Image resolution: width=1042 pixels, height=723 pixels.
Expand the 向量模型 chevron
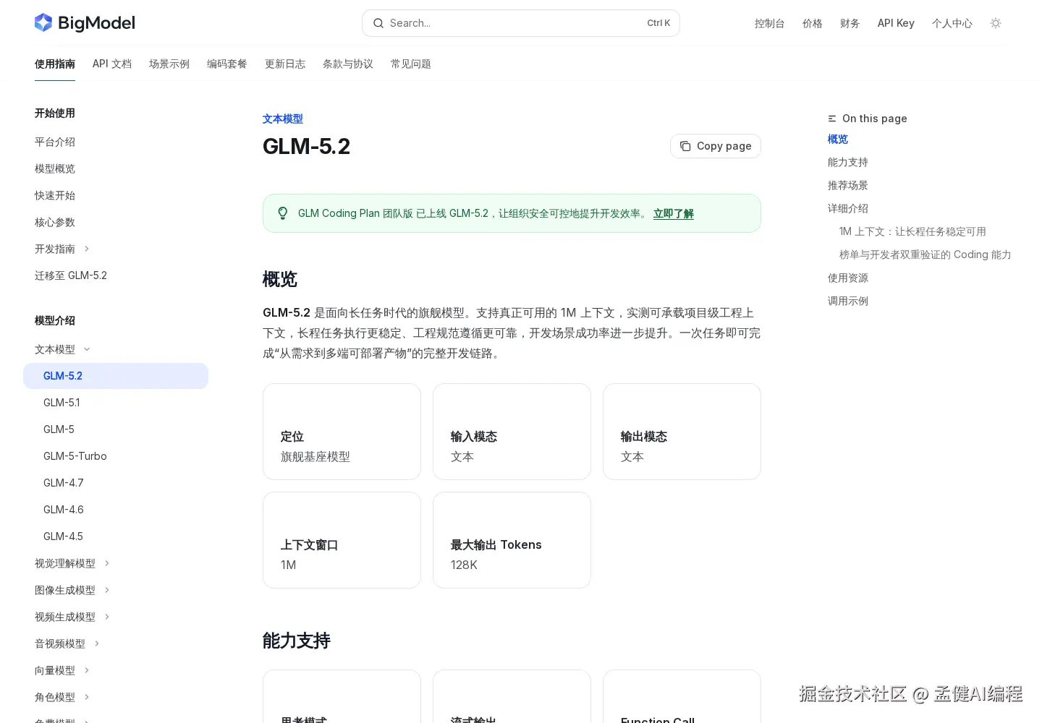pyautogui.click(x=87, y=670)
